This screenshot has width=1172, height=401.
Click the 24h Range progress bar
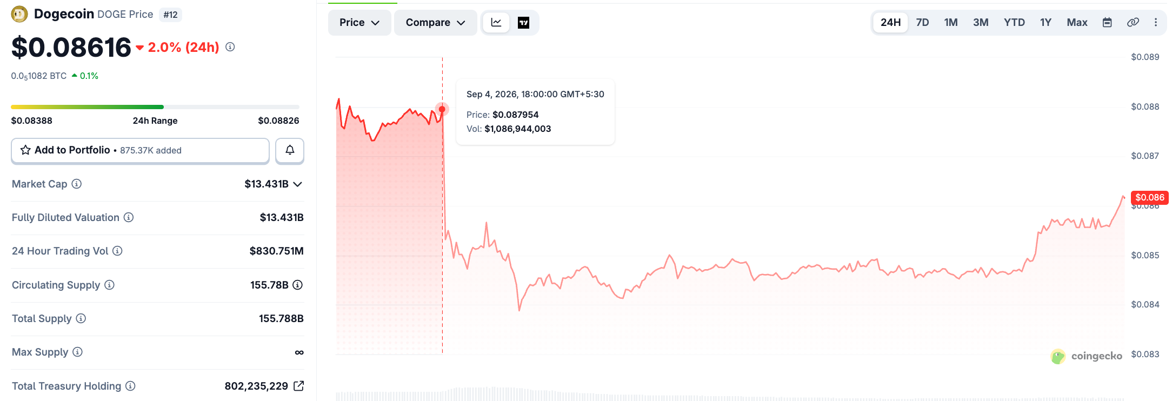(x=155, y=107)
